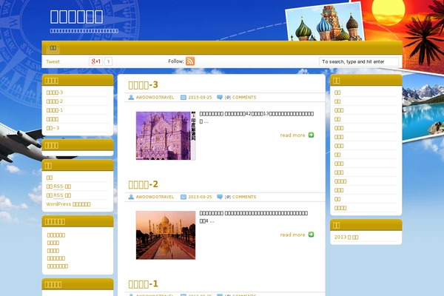Click "read more" on the "-3" post
Image resolution: width=444 pixels, height=296 pixels.
click(292, 135)
